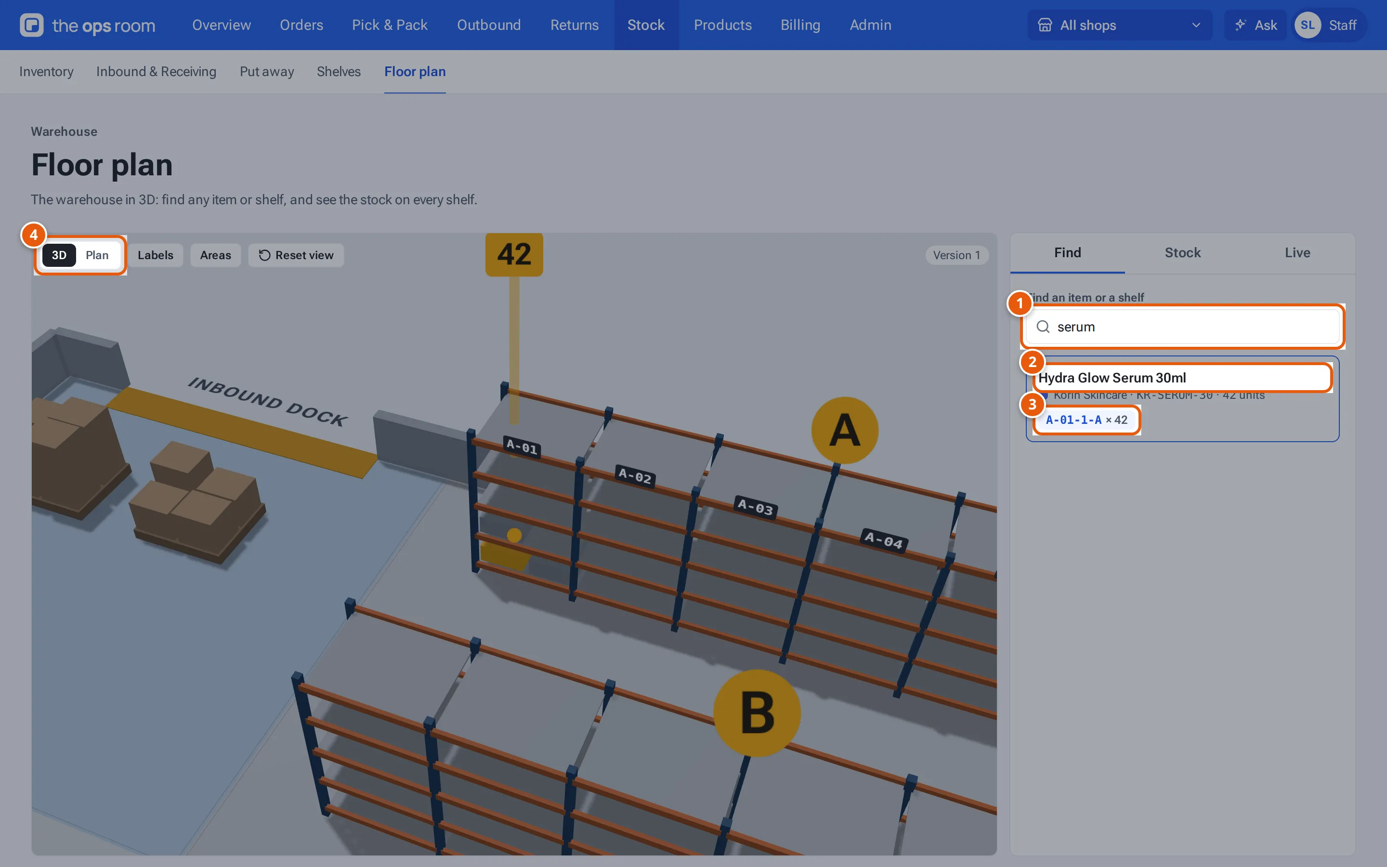Click the Ask button
Image resolution: width=1387 pixels, height=867 pixels.
click(1255, 25)
